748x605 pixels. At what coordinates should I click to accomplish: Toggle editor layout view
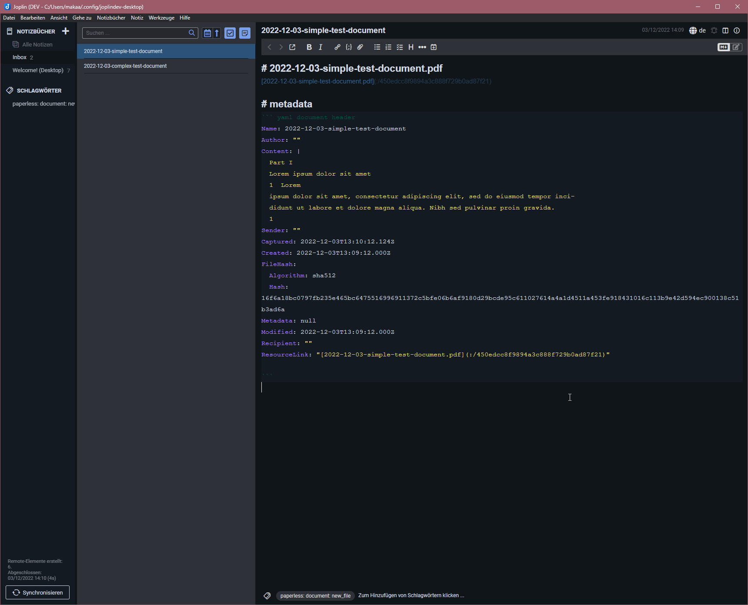725,30
